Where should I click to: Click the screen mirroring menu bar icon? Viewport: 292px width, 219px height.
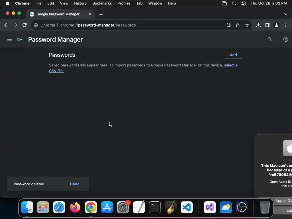pos(224,3)
